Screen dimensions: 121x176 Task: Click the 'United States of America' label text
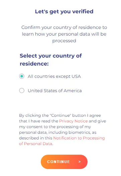coord(55,91)
